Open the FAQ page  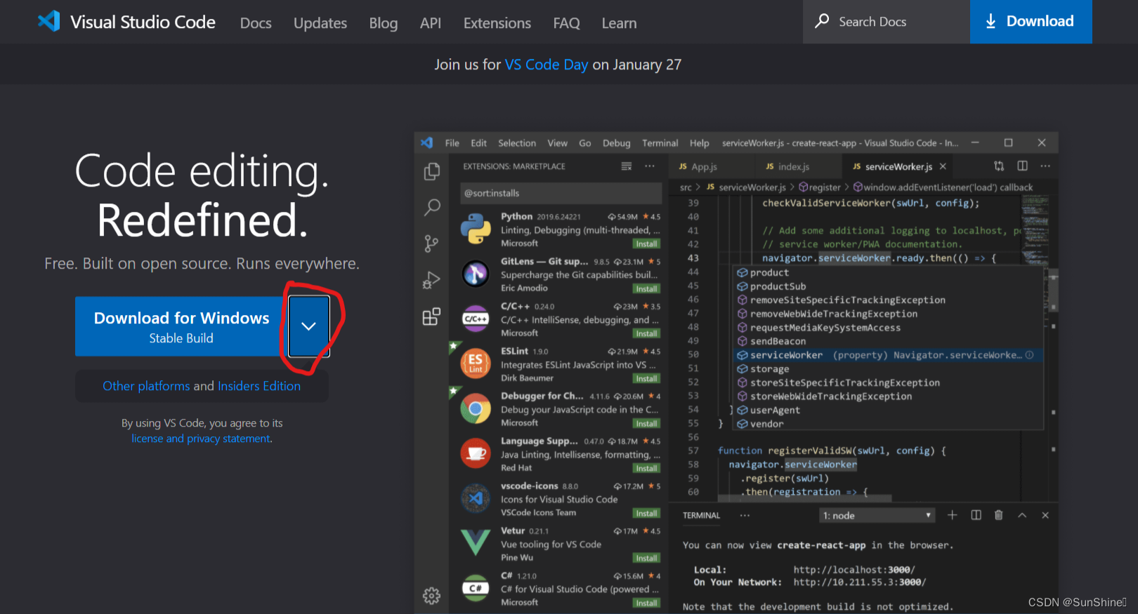pyautogui.click(x=567, y=23)
